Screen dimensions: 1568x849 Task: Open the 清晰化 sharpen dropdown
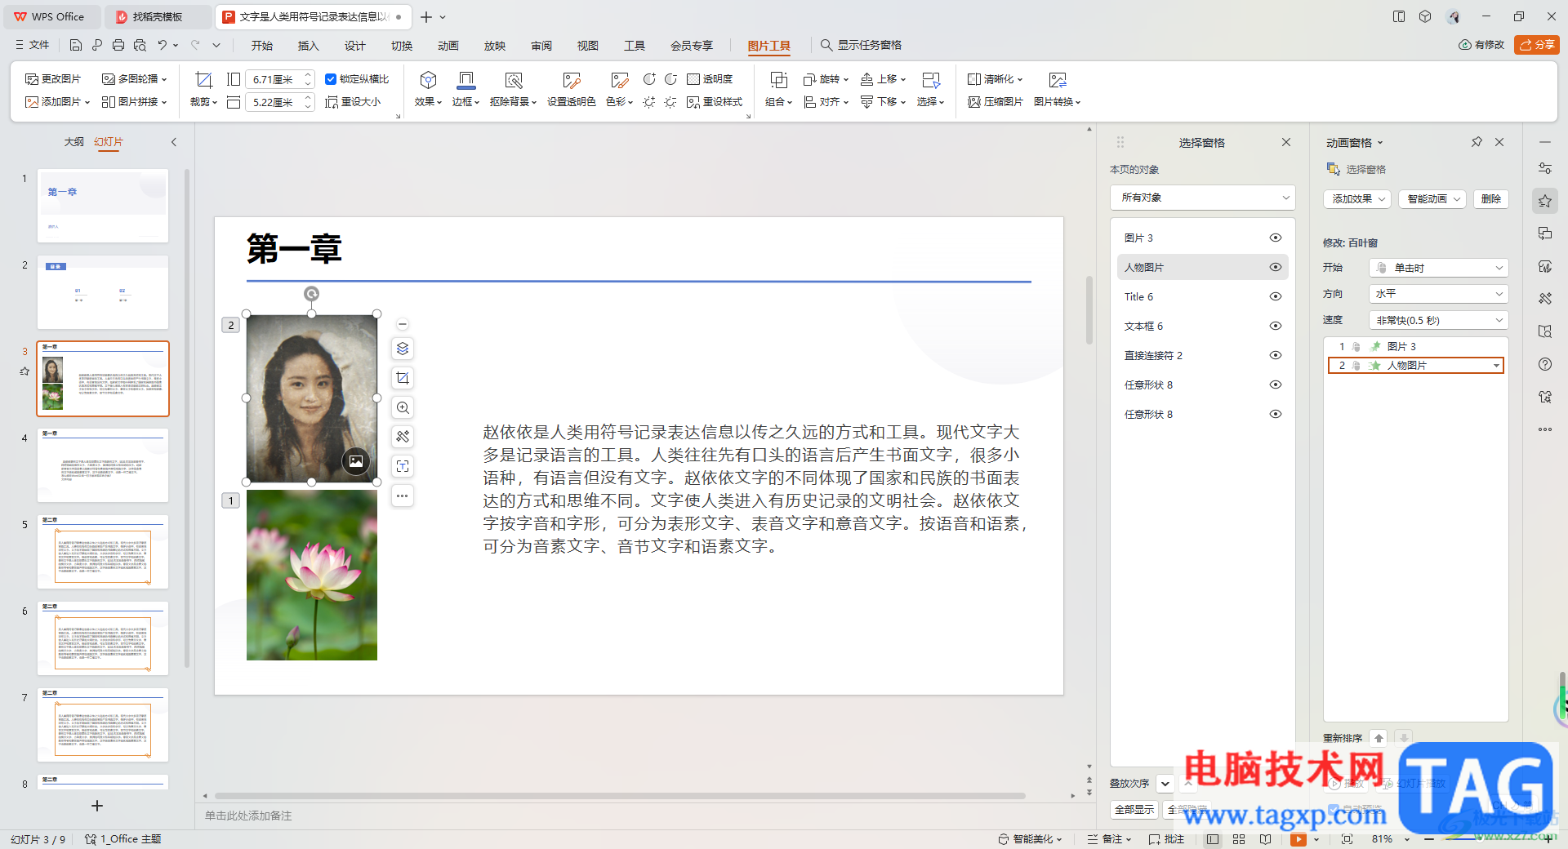pos(995,79)
